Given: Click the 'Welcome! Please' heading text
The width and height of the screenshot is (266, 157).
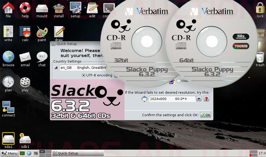Looking at the screenshot, I should (80, 50).
